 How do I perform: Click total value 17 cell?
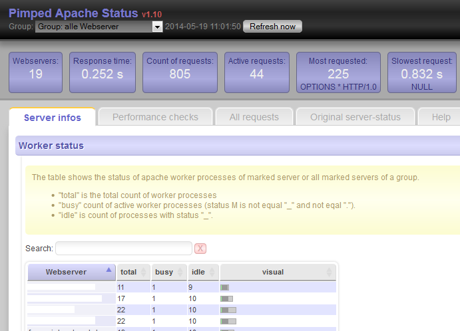133,298
